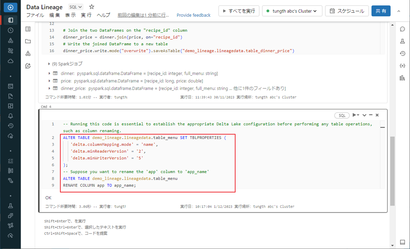Open the Assistant chat icon in left panel
The height and width of the screenshot is (249, 410).
(28, 66)
